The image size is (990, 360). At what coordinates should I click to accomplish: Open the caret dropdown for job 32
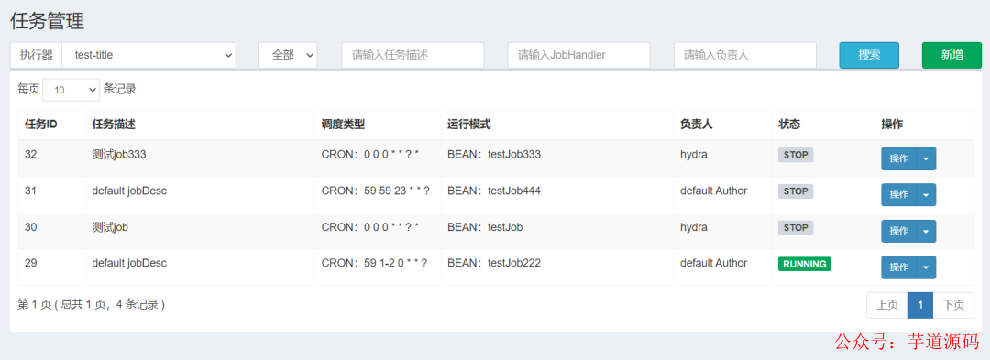click(x=926, y=158)
